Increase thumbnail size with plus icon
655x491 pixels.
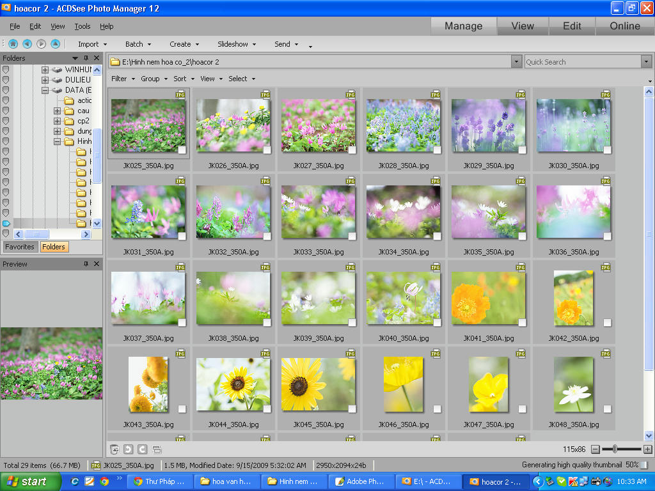point(647,449)
